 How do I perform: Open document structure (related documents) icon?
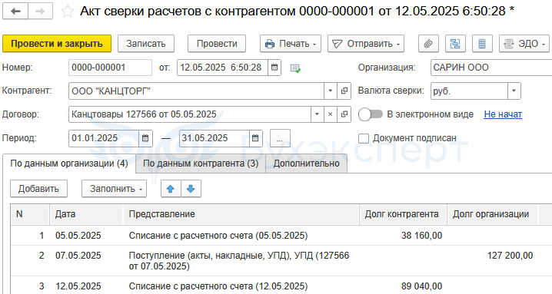click(455, 44)
